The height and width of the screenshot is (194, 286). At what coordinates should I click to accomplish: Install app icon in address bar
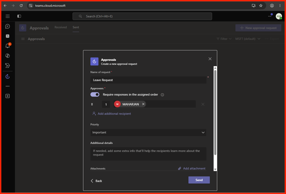click(x=254, y=6)
